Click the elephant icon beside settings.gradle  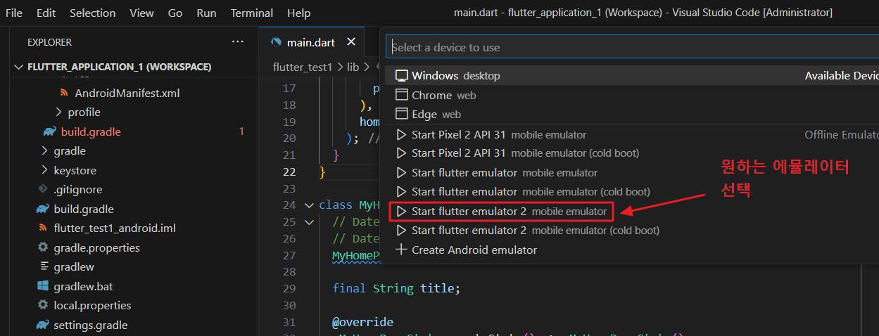pyautogui.click(x=43, y=325)
